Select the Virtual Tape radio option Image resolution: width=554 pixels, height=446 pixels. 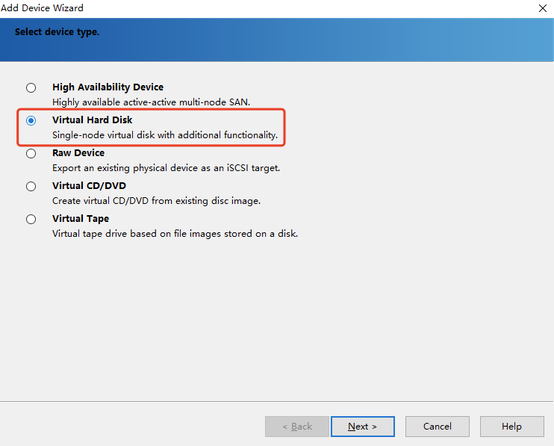[x=31, y=219]
